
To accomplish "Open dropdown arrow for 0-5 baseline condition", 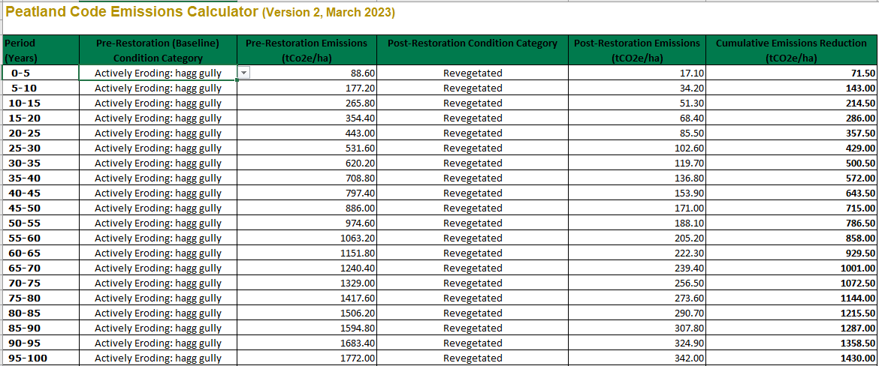I will [243, 72].
